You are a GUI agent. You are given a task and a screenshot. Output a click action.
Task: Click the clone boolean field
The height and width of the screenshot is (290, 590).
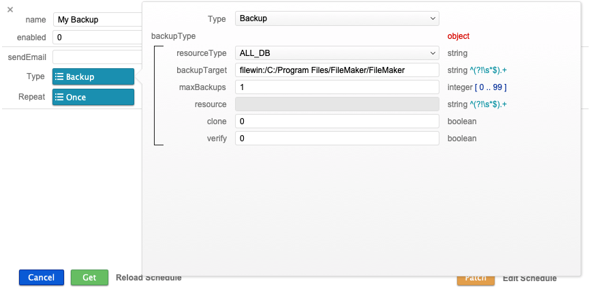point(337,121)
